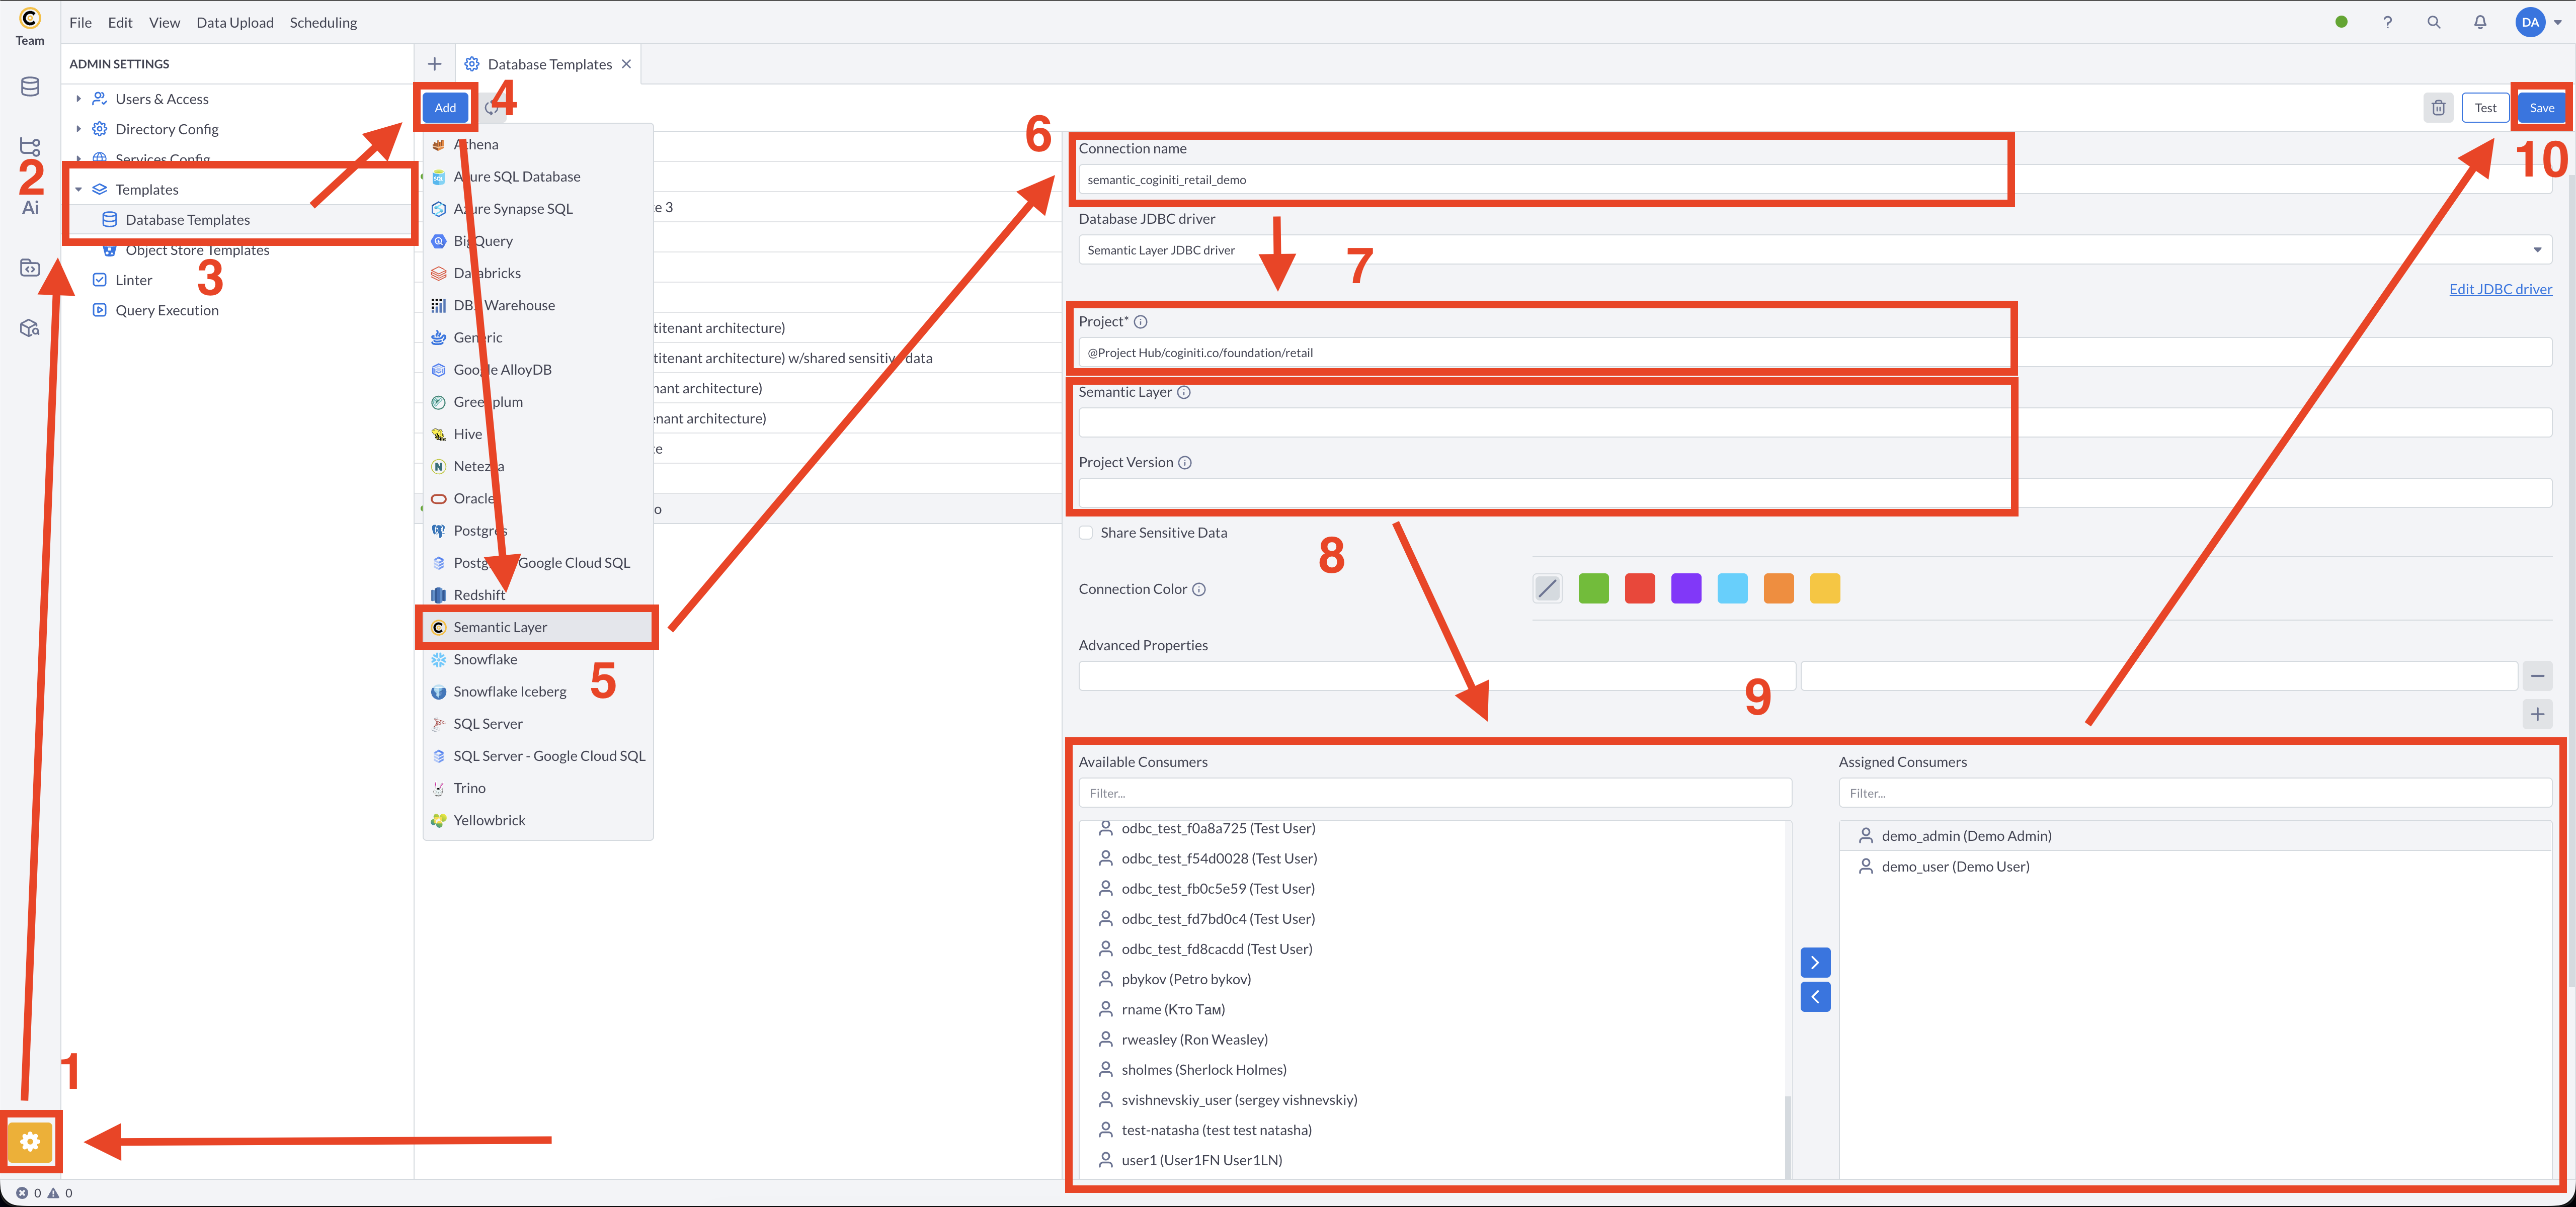Choose the red connection color swatch

1639,588
